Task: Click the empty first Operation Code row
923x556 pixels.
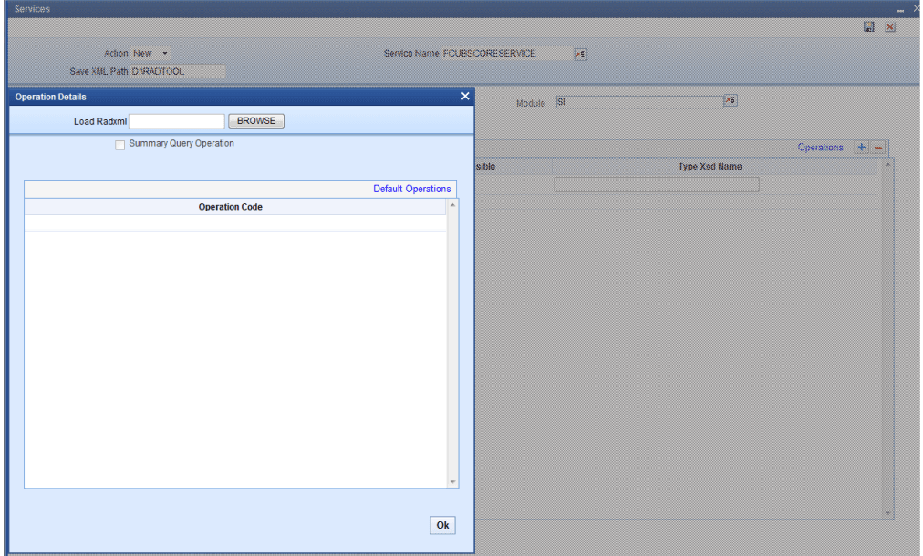Action: click(x=235, y=222)
